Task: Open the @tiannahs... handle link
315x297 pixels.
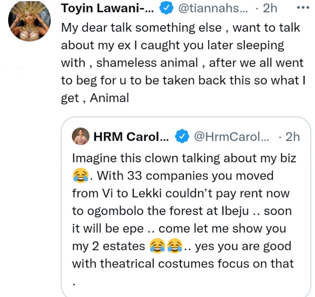Action: click(213, 8)
